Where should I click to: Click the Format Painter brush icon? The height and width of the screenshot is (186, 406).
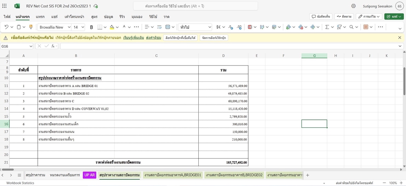point(30,27)
